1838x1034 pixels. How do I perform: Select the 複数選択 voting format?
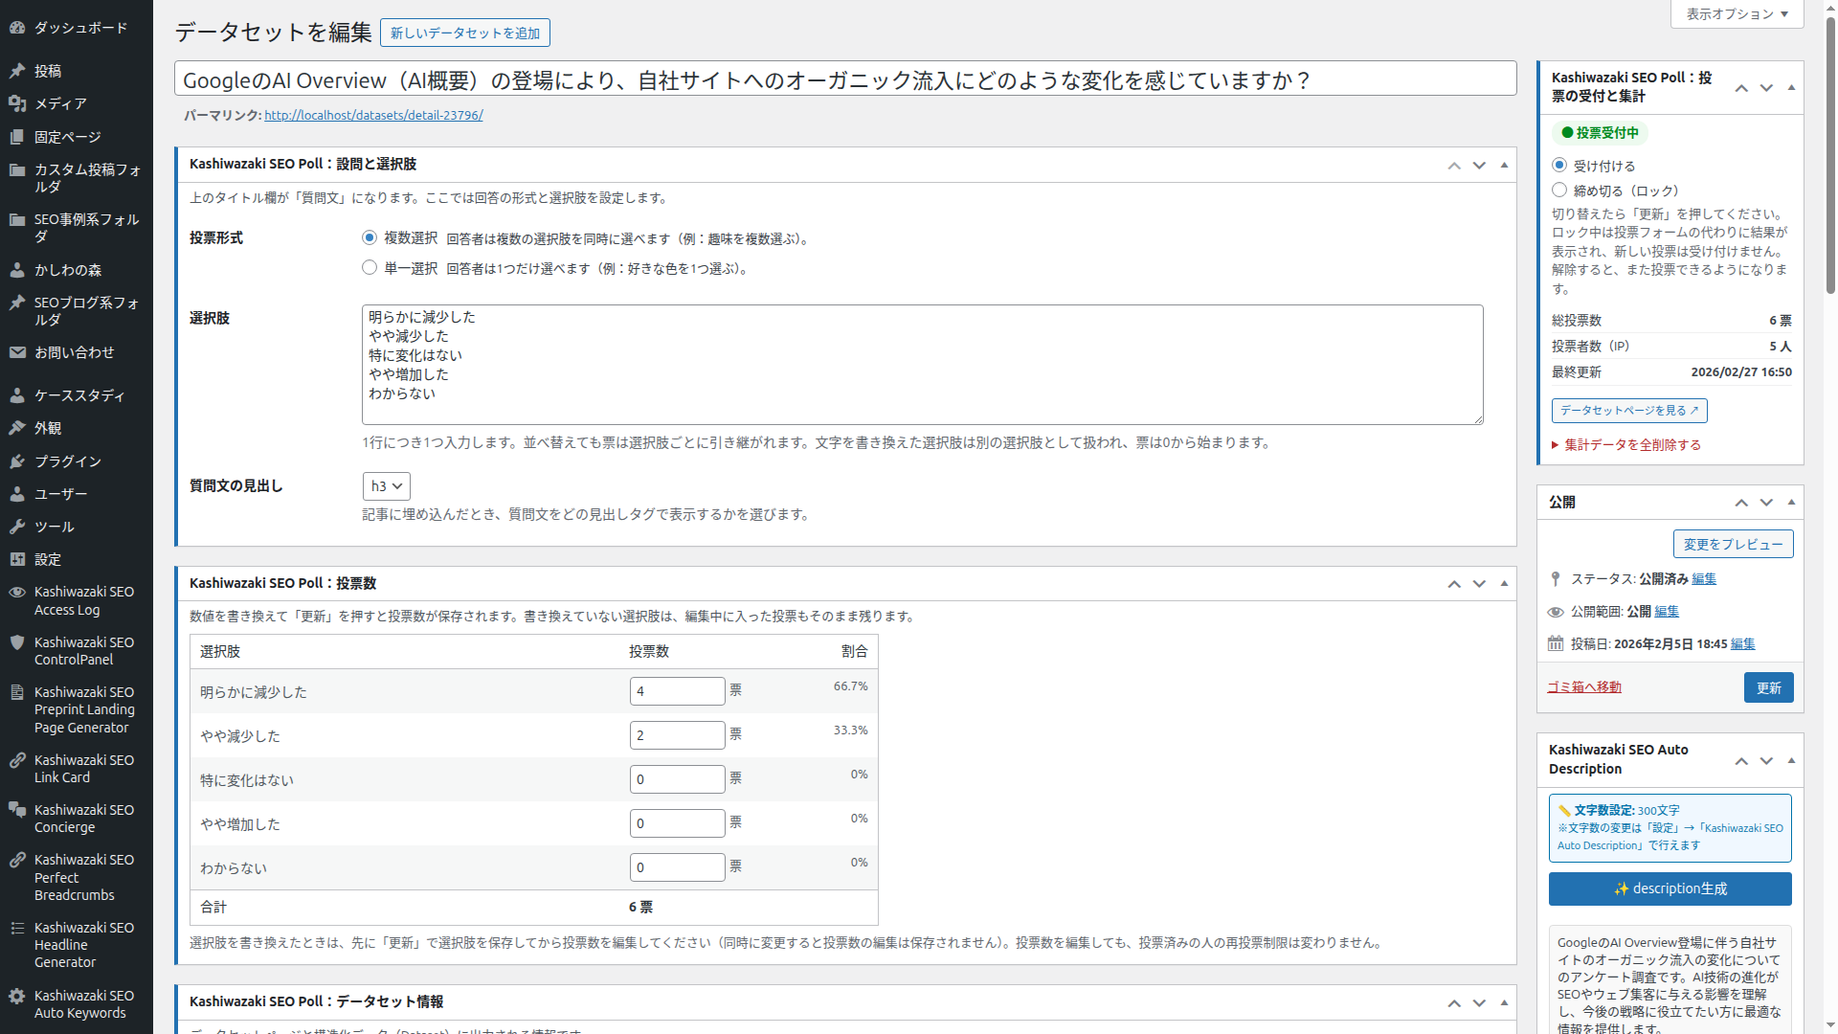370,237
